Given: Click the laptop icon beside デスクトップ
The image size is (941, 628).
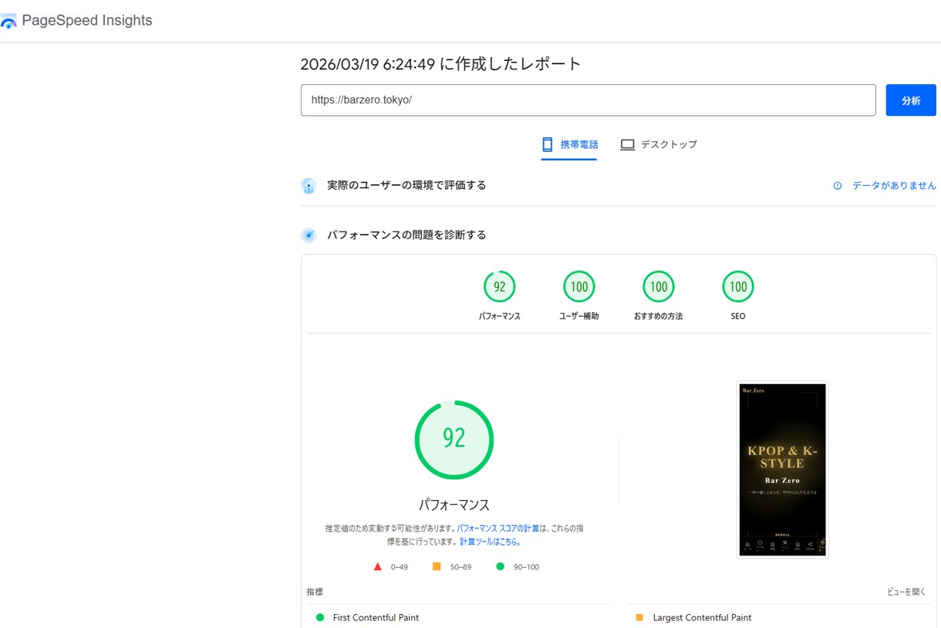Looking at the screenshot, I should tap(628, 144).
